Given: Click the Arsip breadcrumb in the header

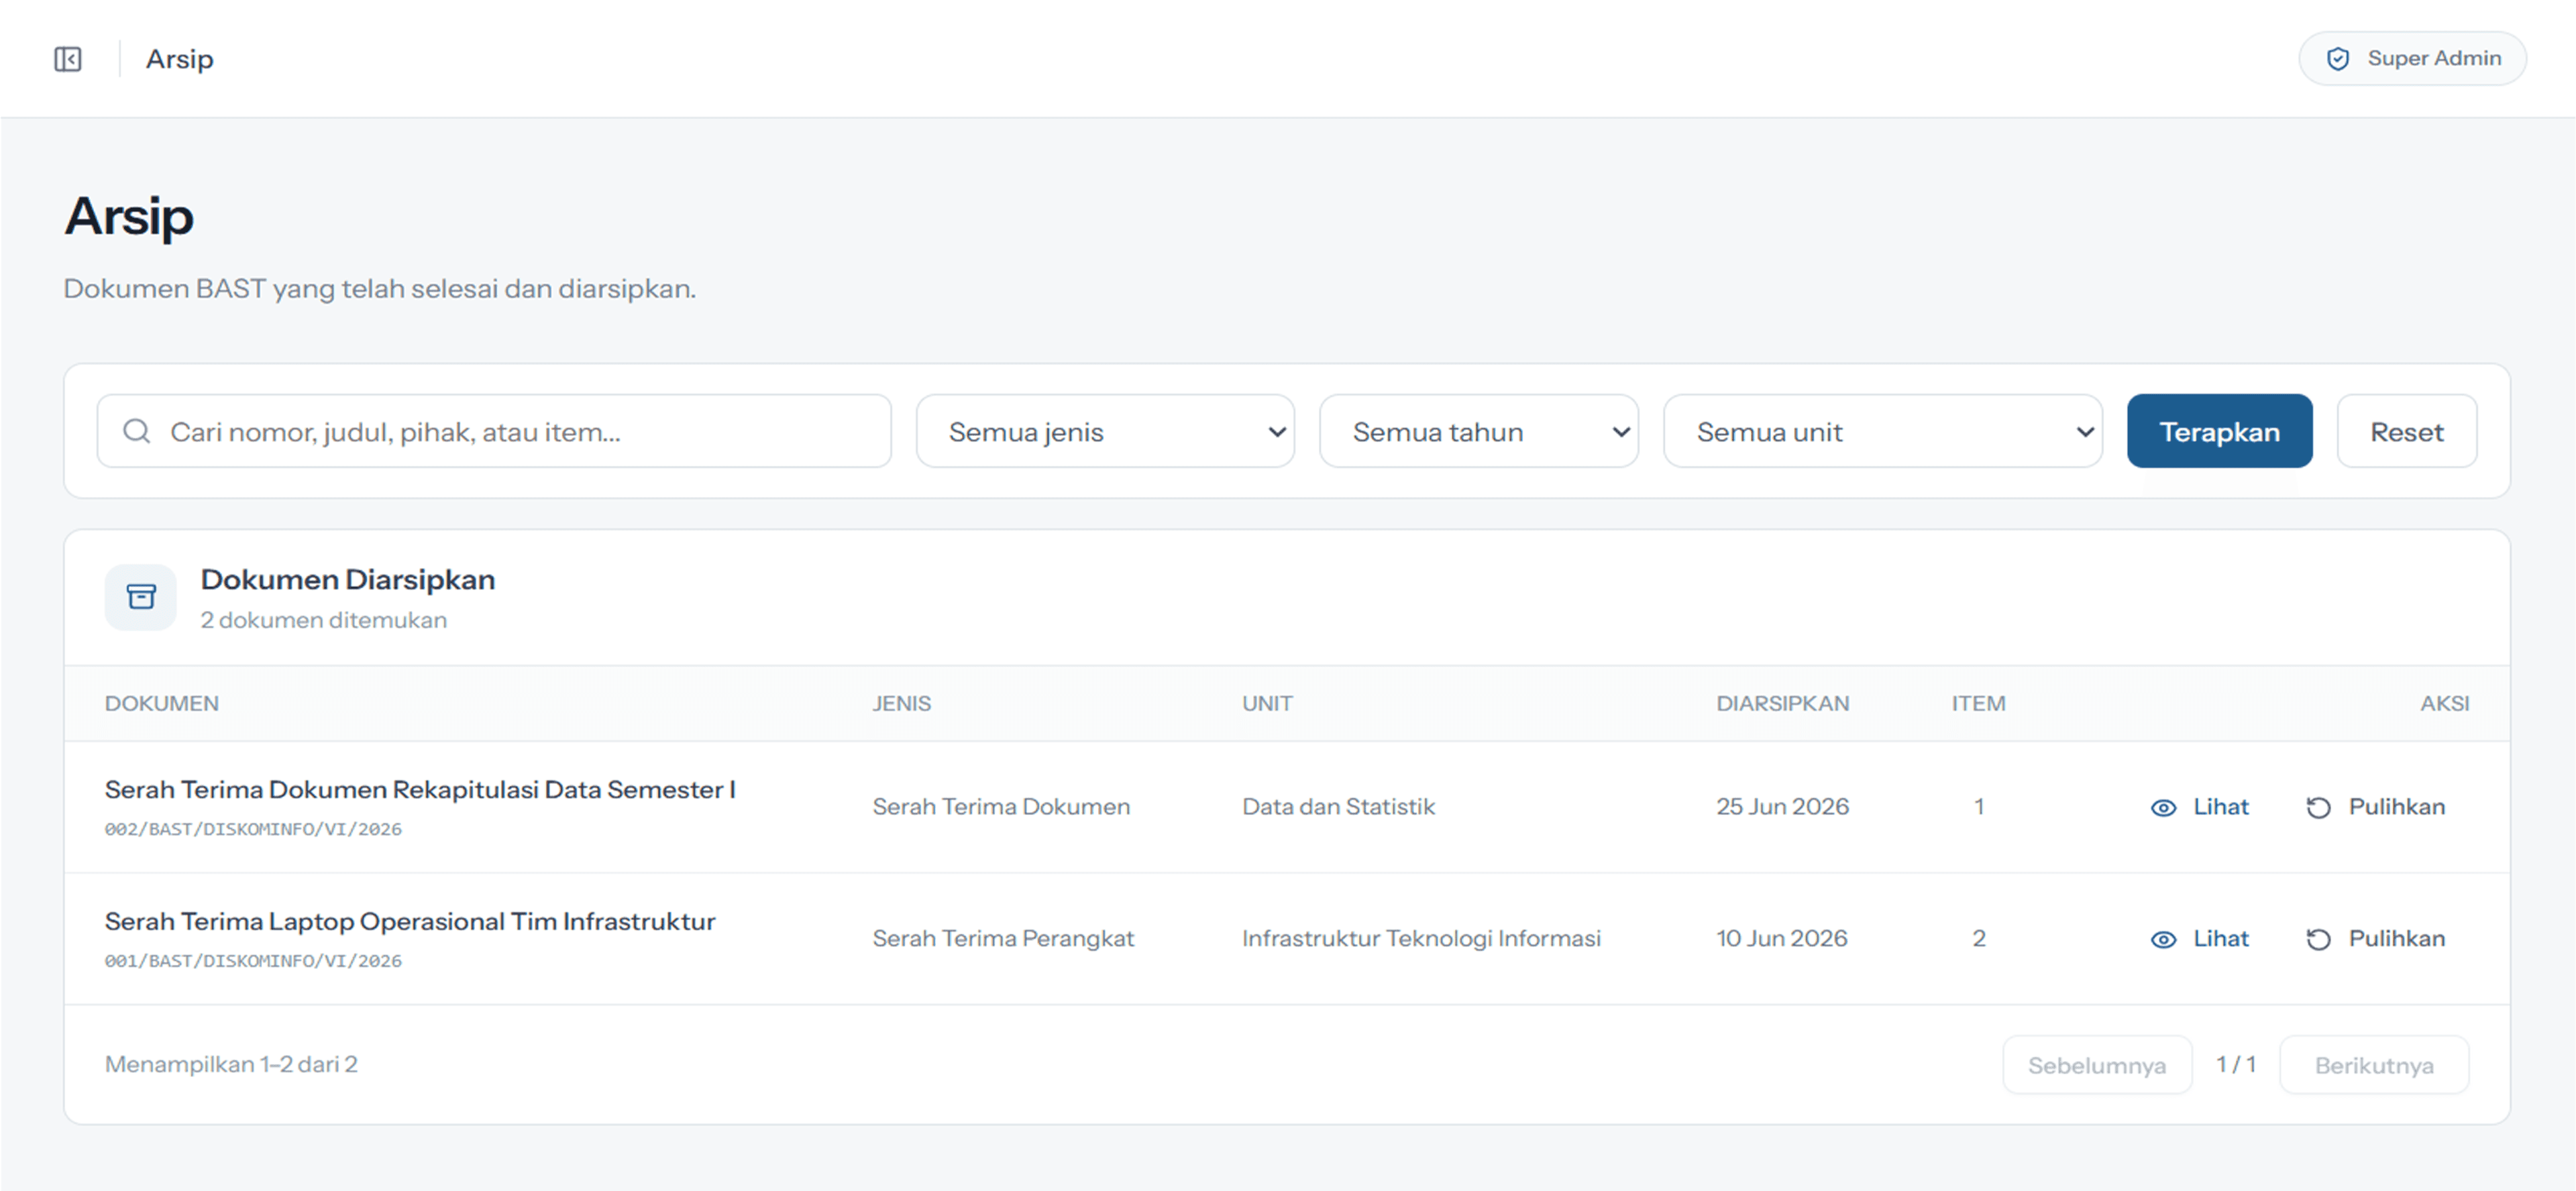Looking at the screenshot, I should click(180, 59).
